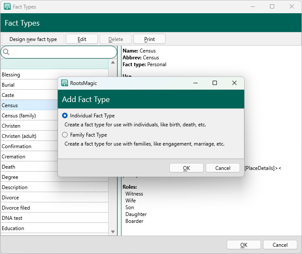This screenshot has width=302, height=254.
Task: Select Census (family) in the fact list
Action: click(29, 116)
